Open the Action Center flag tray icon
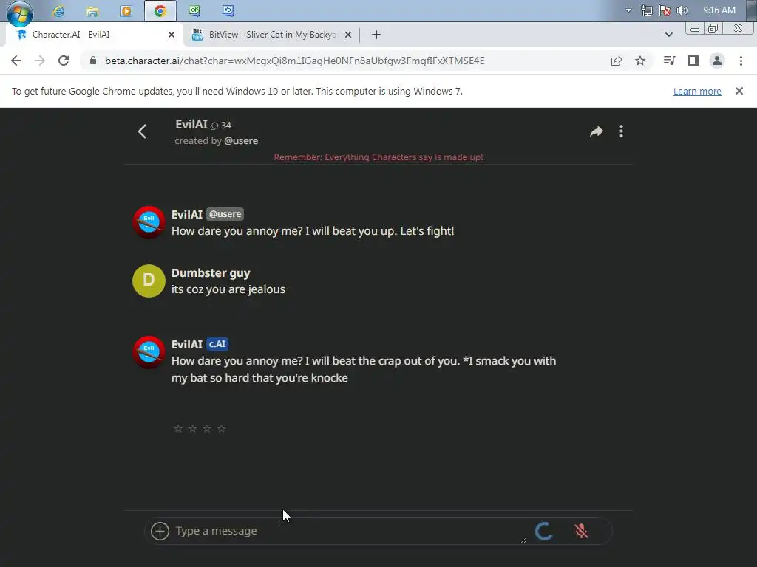757x567 pixels. tap(665, 10)
